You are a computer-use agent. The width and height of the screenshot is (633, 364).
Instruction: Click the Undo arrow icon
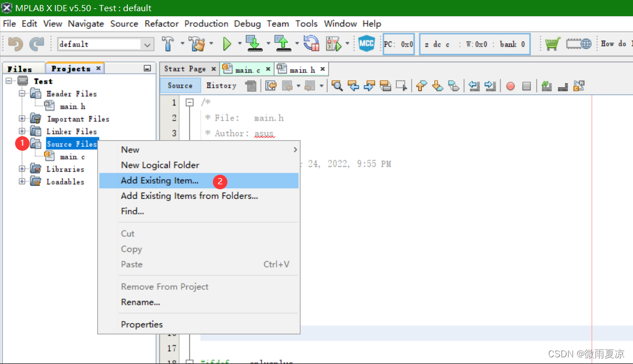[x=15, y=44]
